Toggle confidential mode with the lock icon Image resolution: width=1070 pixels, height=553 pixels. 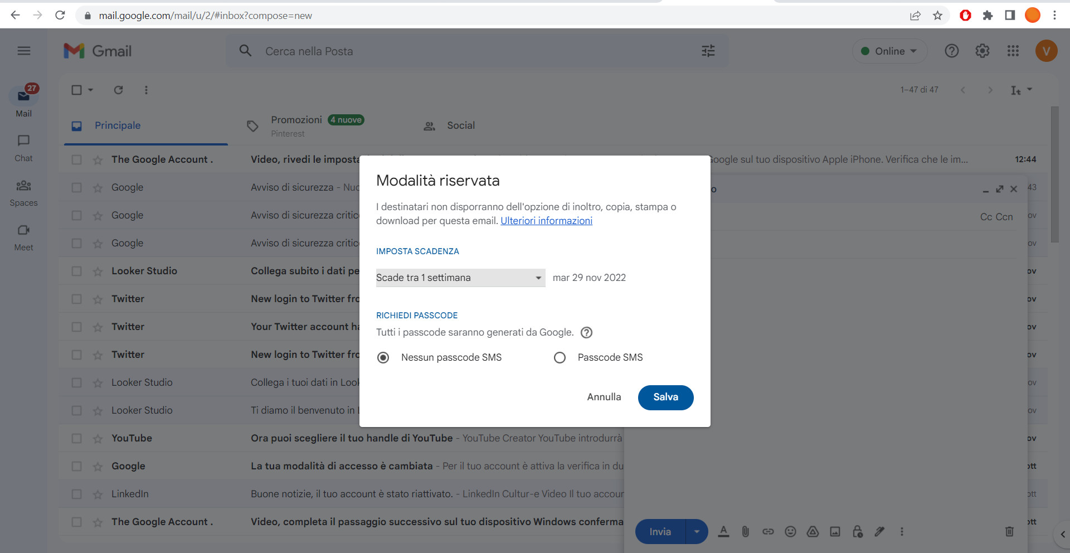point(857,532)
